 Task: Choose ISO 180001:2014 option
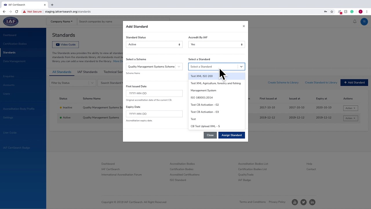tap(217, 98)
